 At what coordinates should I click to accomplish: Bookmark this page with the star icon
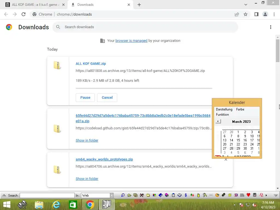tap(246, 14)
